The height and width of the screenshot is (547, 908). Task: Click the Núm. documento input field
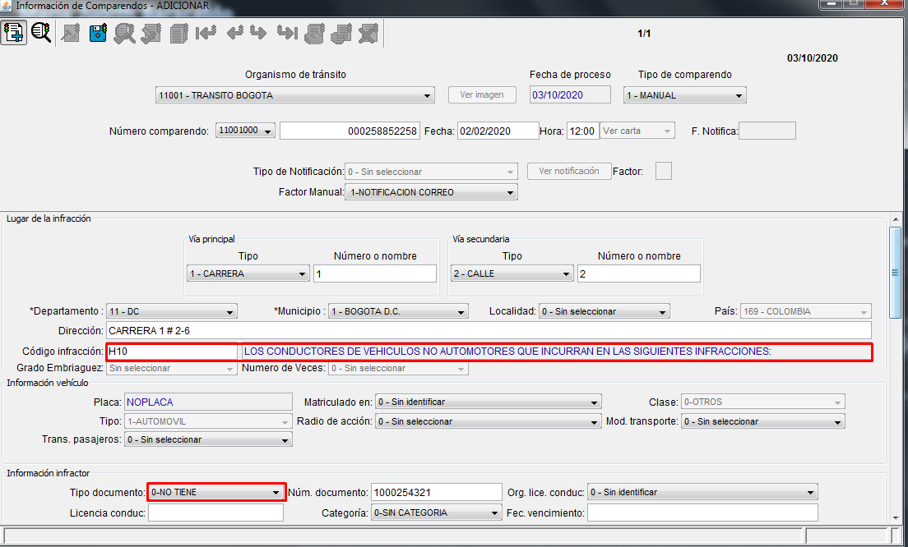[435, 492]
